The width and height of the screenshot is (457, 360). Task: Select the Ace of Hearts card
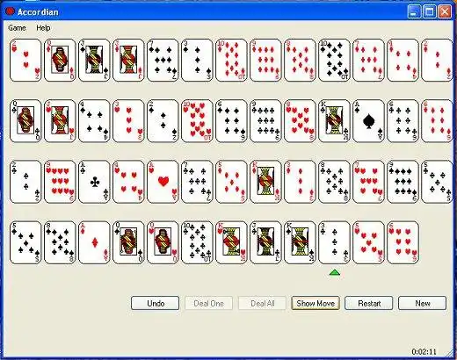coord(163,182)
